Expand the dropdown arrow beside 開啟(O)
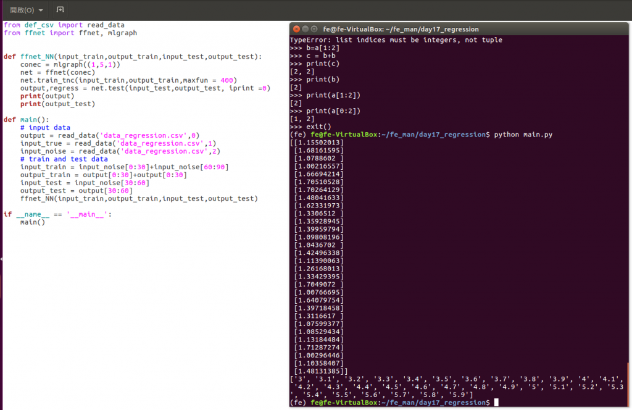The width and height of the screenshot is (632, 410). [41, 10]
